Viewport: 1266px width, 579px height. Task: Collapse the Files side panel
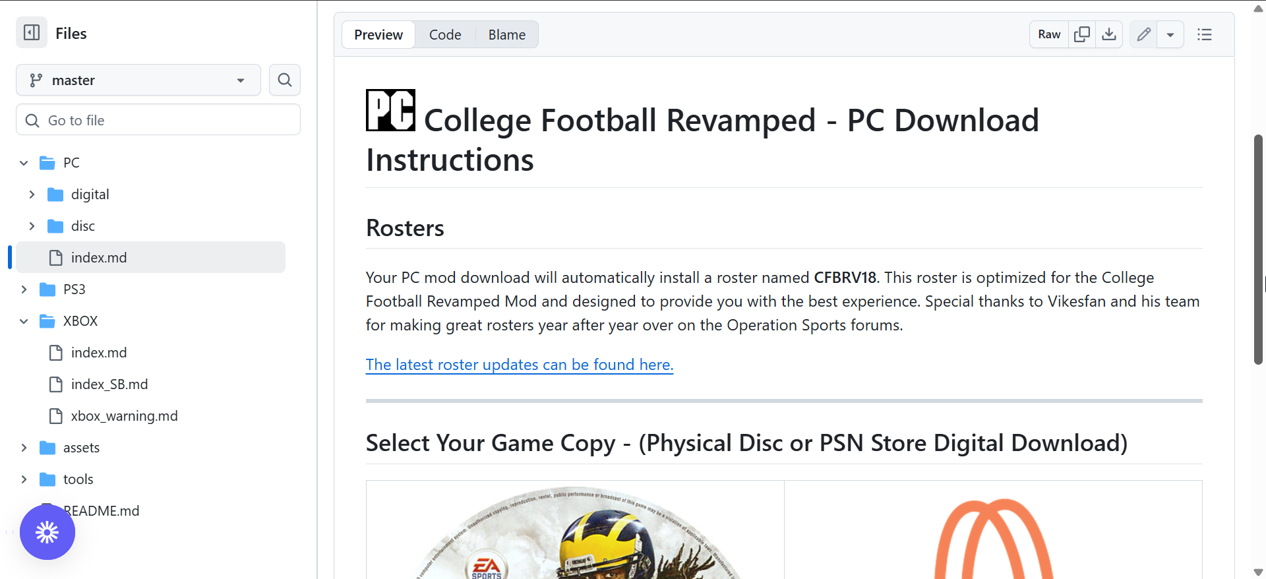tap(32, 33)
